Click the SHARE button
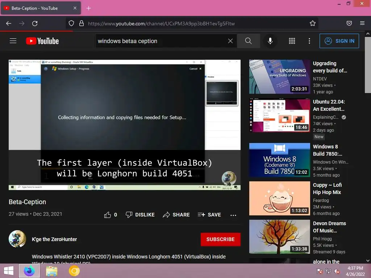 176,215
